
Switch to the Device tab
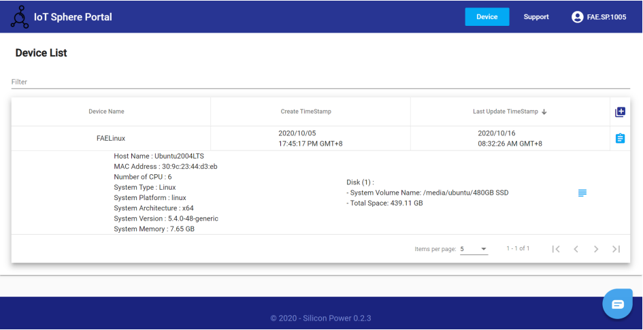click(x=487, y=17)
